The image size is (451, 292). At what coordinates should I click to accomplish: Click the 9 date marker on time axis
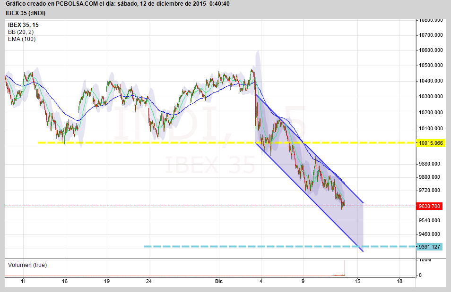[303, 281]
